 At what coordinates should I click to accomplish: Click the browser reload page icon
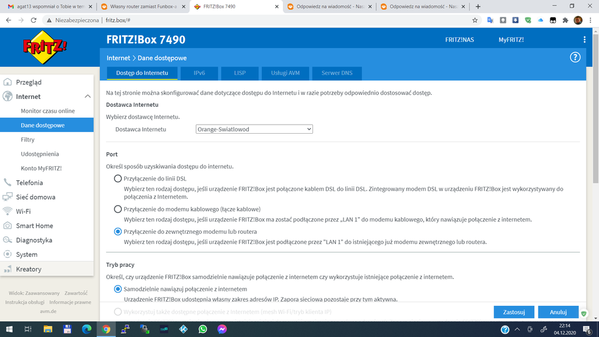tap(34, 20)
